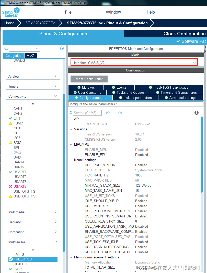Image resolution: width=207 pixels, height=273 pixels.
Task: Collapse the Versions section
Action: 71,129
